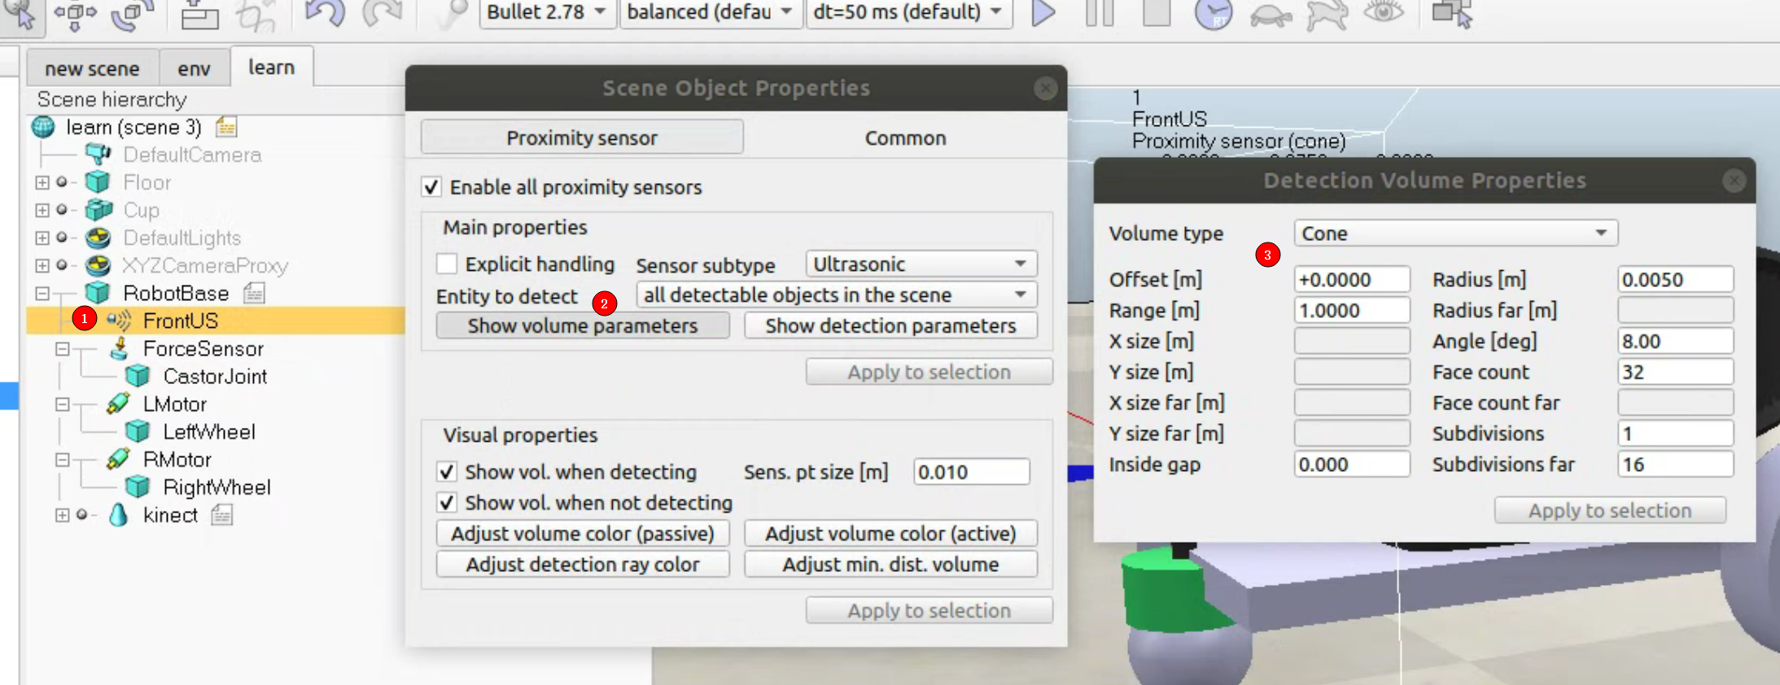Open script icon beside kinect
This screenshot has height=685, width=1780.
pos(221,515)
